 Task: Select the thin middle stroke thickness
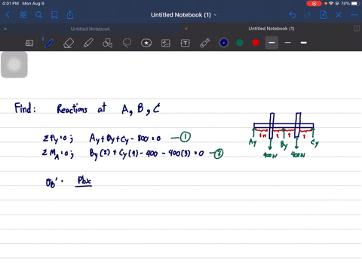pyautogui.click(x=288, y=43)
